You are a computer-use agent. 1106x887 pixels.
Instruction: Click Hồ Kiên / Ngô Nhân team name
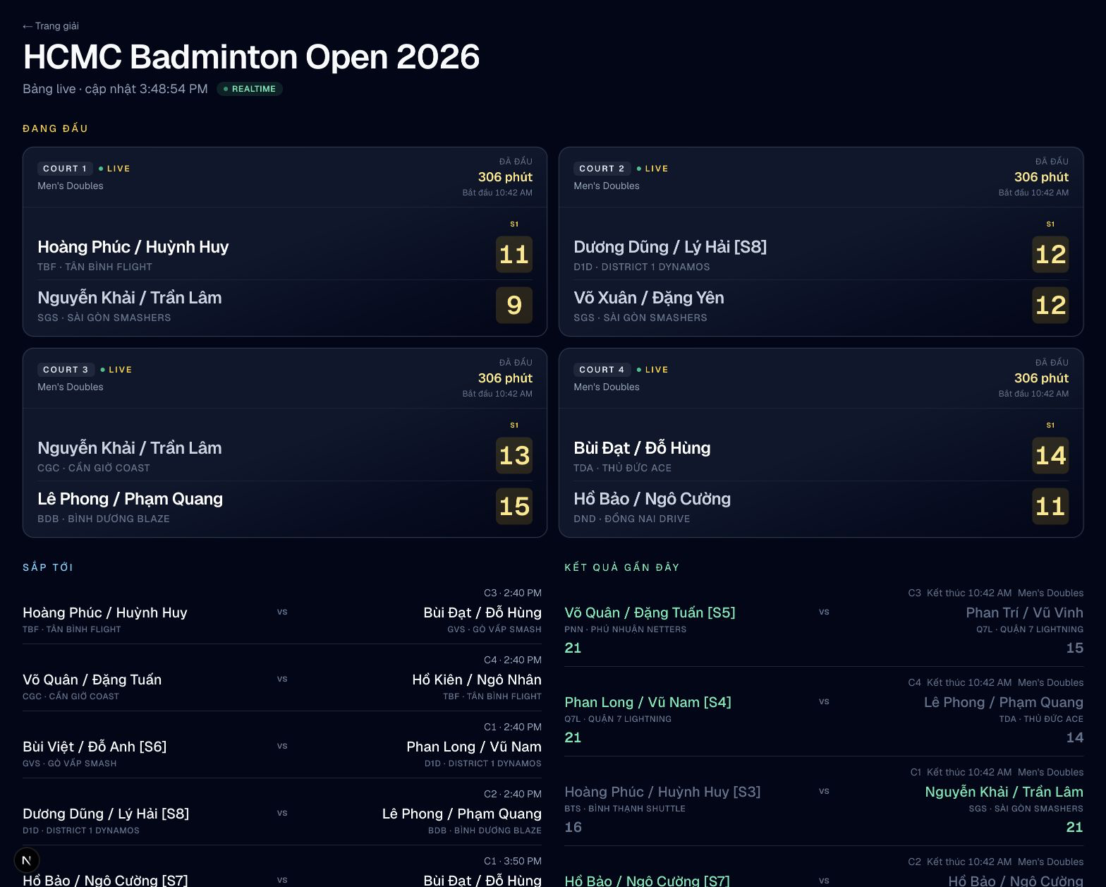pyautogui.click(x=477, y=680)
